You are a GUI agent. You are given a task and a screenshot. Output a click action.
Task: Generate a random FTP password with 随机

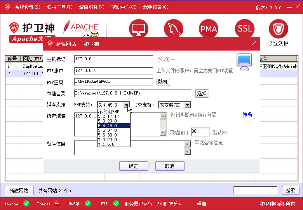[x=163, y=82]
